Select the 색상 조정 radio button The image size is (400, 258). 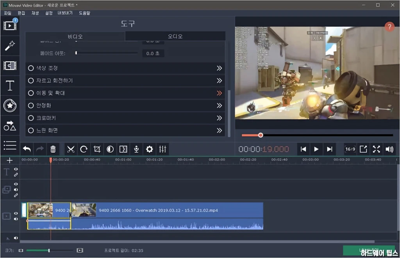(x=31, y=68)
